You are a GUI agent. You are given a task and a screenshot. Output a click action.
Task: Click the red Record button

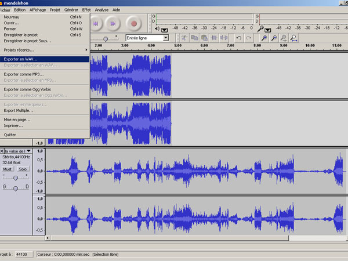[x=133, y=24]
